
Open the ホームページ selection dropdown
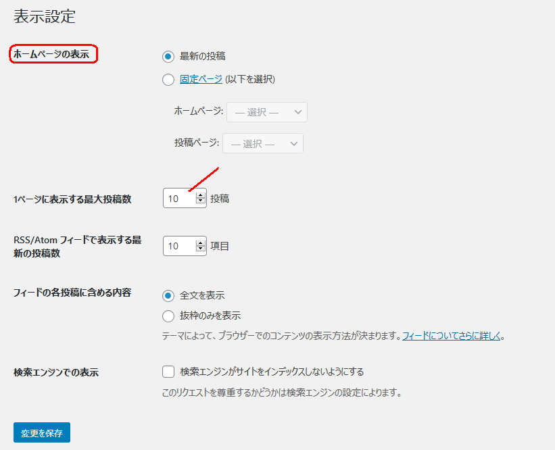coord(267,112)
